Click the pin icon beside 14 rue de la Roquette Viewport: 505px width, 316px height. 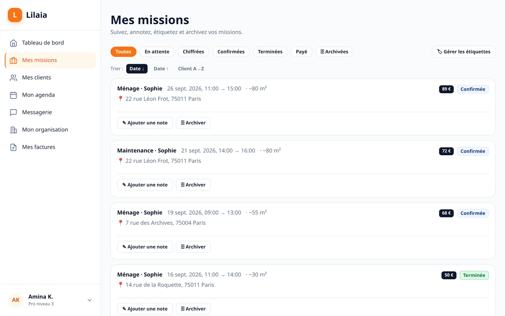click(x=120, y=285)
